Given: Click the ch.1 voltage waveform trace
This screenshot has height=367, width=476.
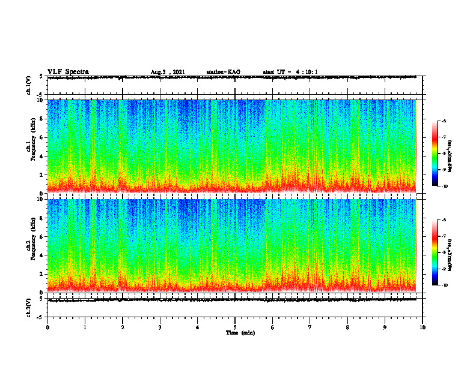Looking at the screenshot, I should 231,77.
